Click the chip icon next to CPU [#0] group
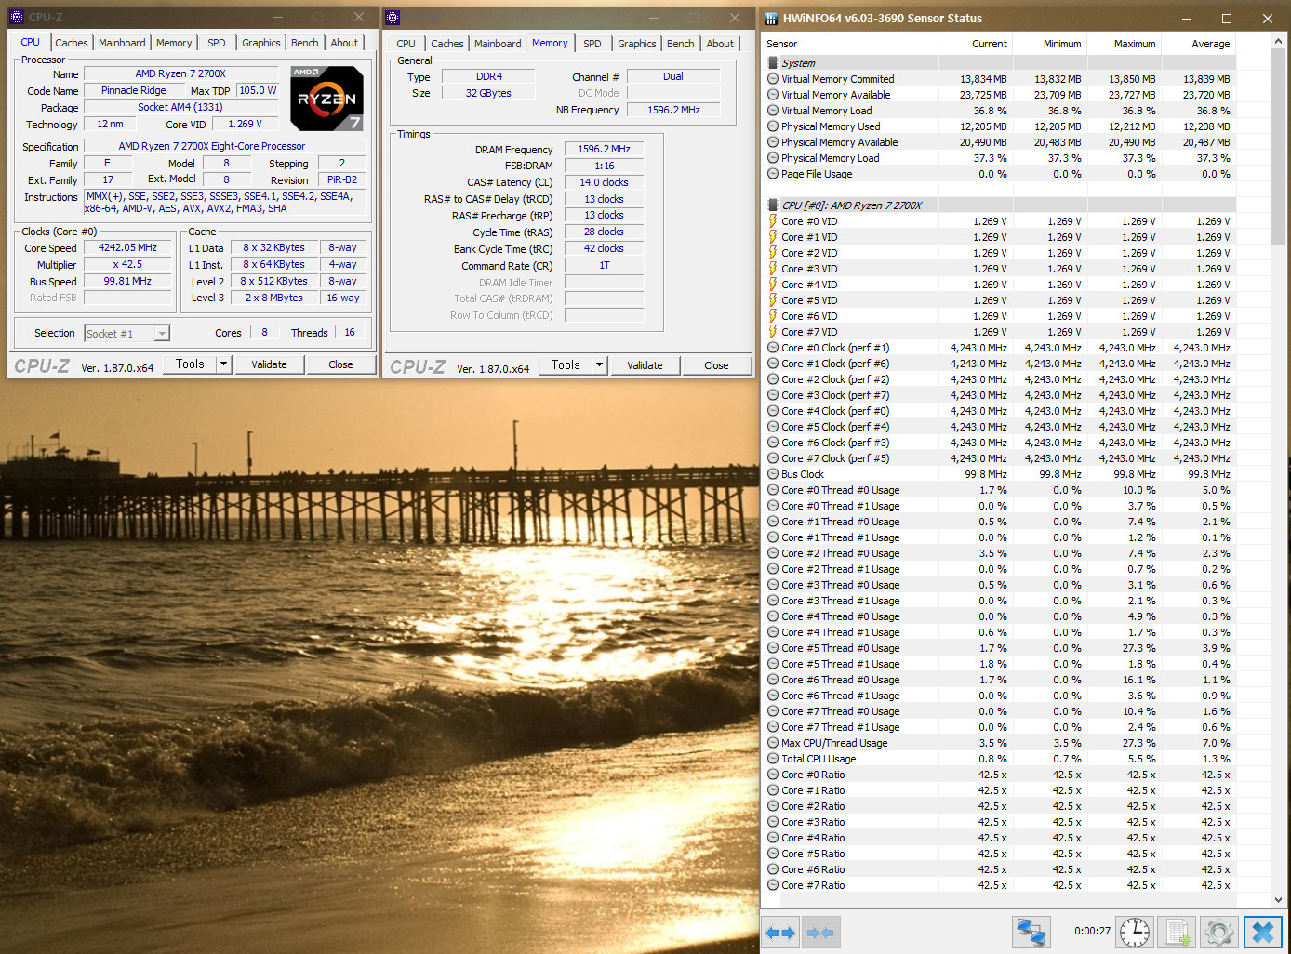 (x=773, y=205)
